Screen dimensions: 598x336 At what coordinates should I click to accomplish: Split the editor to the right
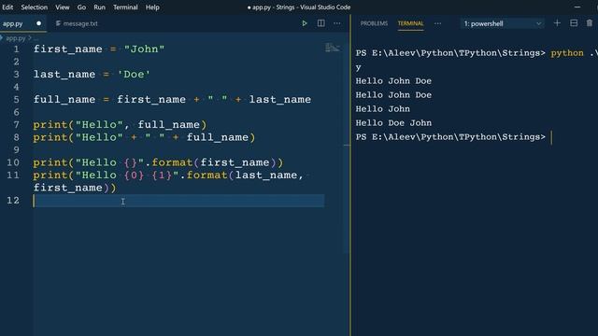[x=321, y=23]
